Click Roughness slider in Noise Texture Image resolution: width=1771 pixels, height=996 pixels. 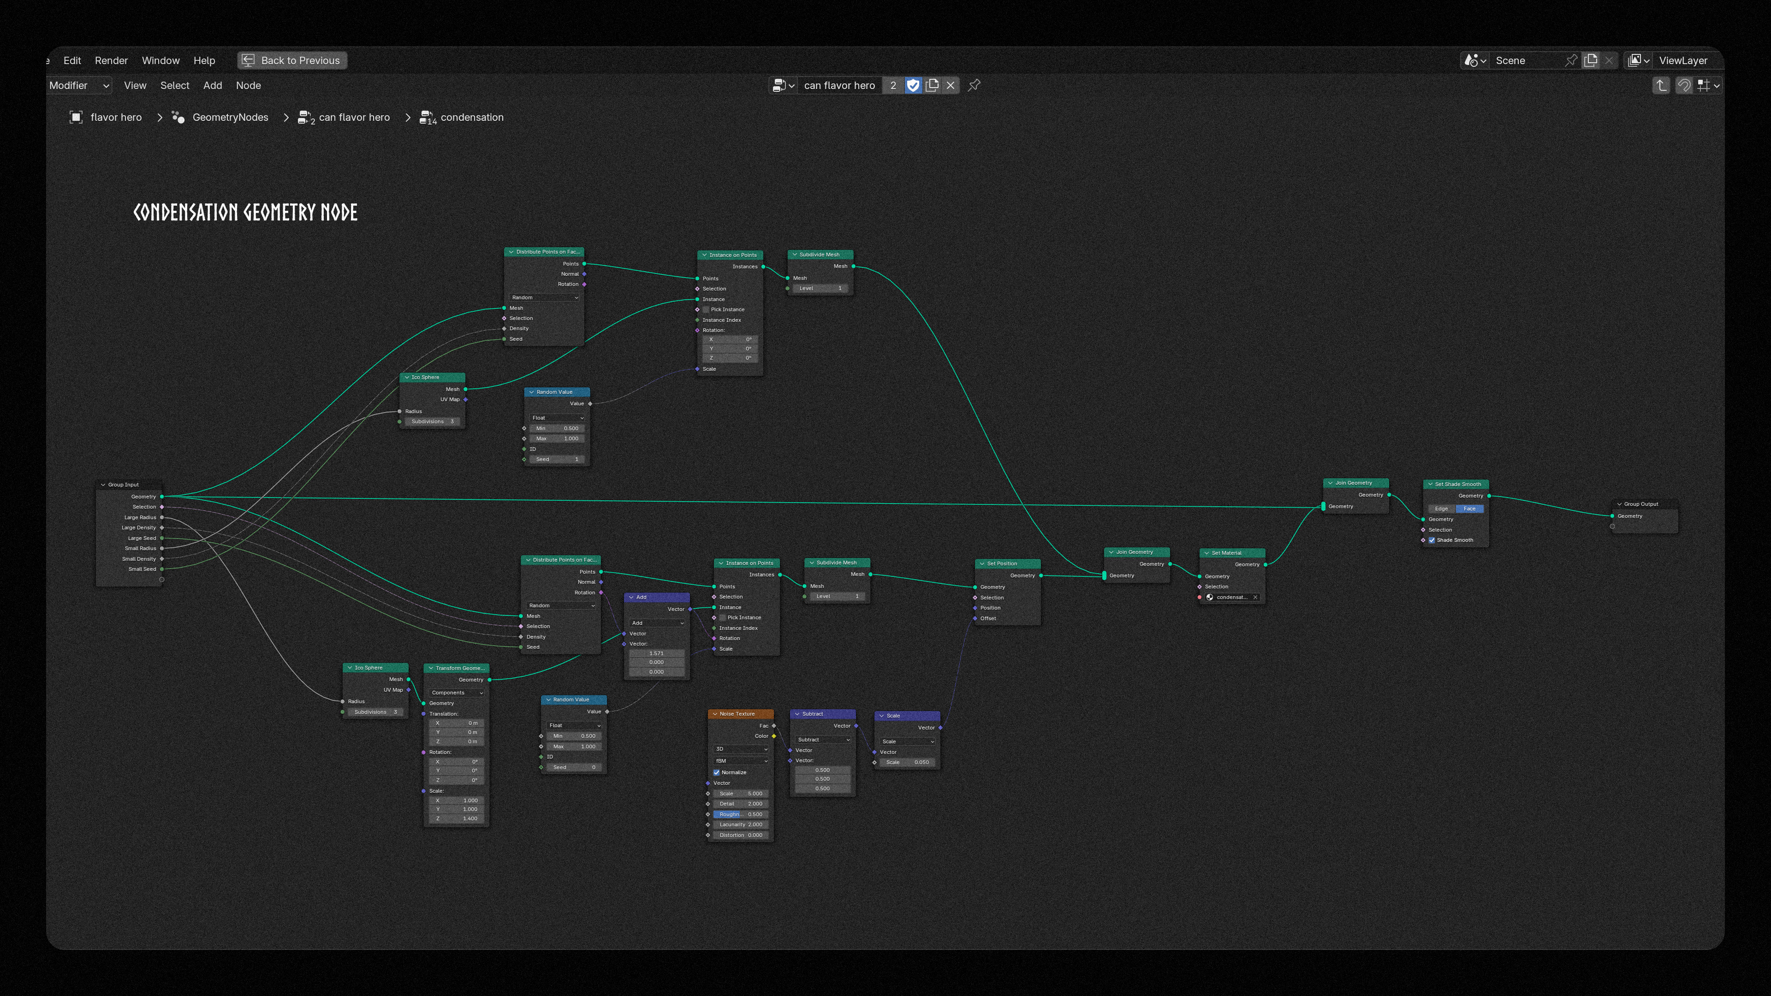click(x=740, y=814)
